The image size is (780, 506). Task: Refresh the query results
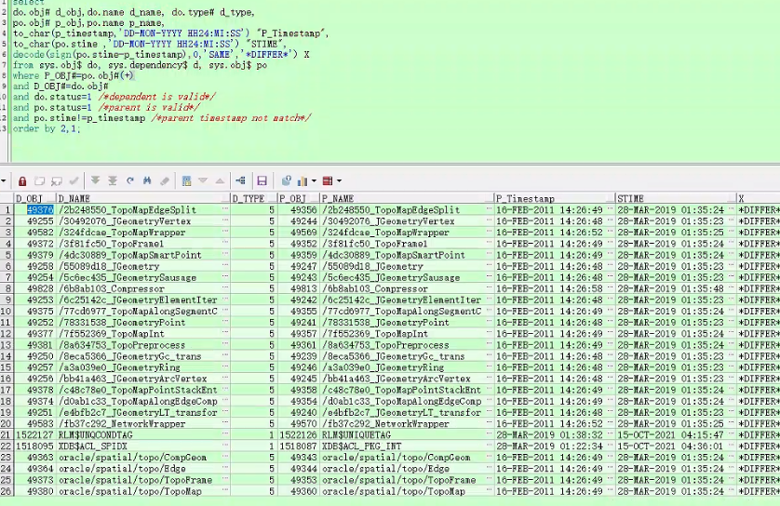(x=129, y=181)
